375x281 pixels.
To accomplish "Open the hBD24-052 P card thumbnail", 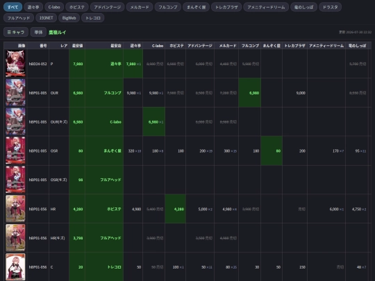I will (15, 64).
